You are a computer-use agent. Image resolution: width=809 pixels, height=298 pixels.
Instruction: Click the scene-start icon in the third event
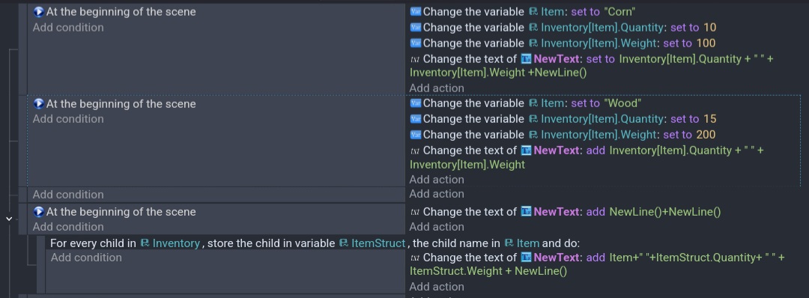[x=38, y=211]
